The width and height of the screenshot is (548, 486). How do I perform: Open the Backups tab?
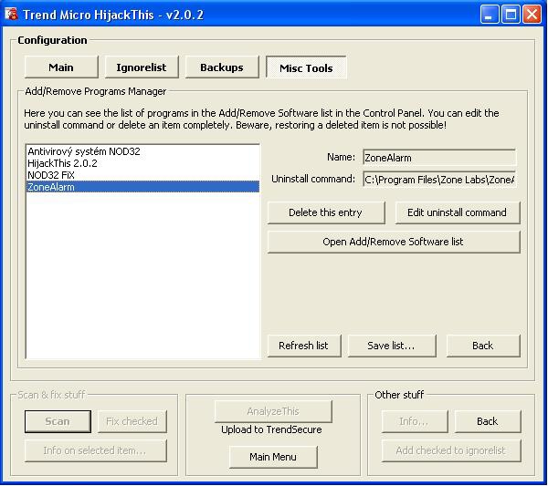(222, 67)
